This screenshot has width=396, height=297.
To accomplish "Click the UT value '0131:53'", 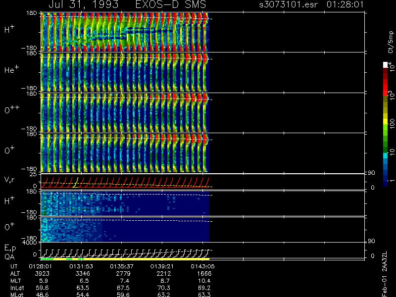I will coord(81,266).
